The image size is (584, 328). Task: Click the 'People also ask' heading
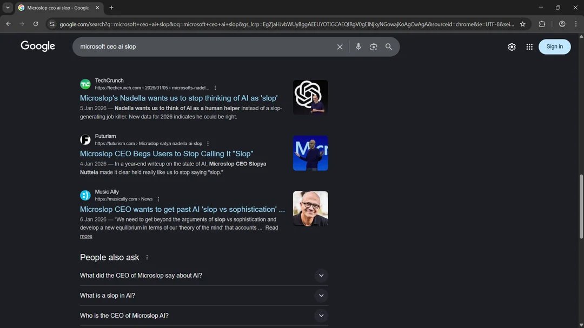tap(109, 257)
